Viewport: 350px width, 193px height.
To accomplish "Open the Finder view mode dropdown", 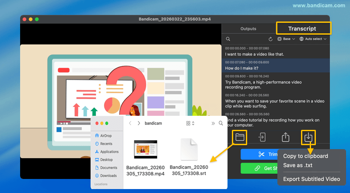I will click(191, 123).
